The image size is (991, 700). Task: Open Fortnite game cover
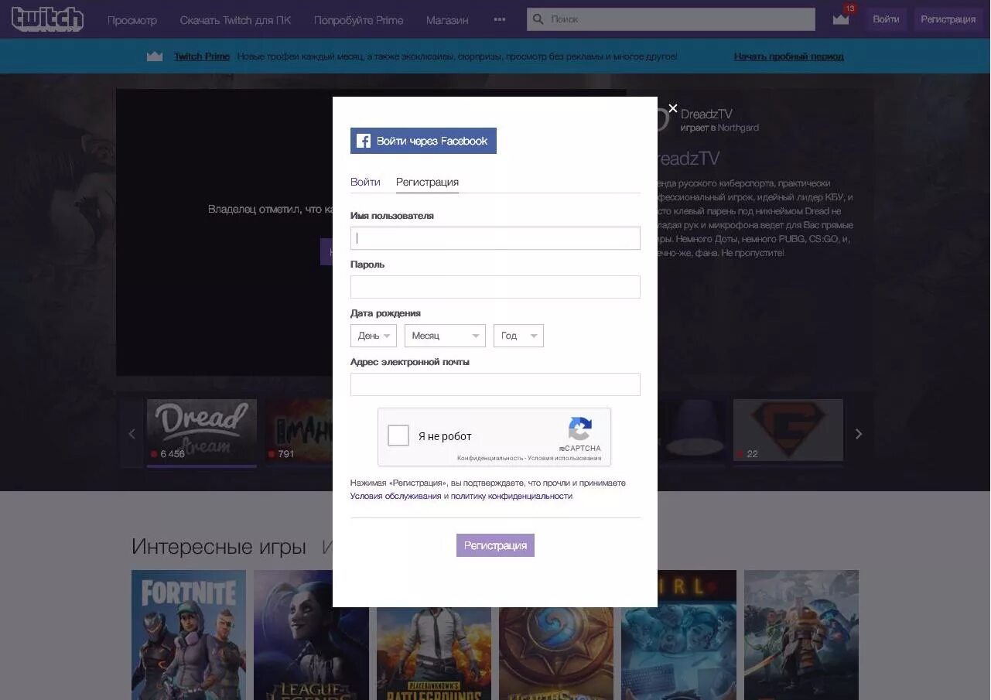tap(189, 635)
